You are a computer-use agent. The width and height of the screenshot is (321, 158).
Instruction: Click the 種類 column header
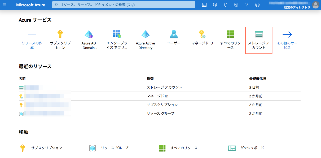[x=150, y=79]
